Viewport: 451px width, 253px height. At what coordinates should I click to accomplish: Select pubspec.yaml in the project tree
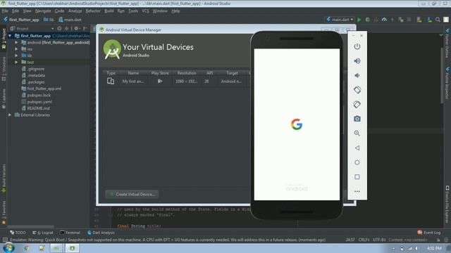click(39, 102)
